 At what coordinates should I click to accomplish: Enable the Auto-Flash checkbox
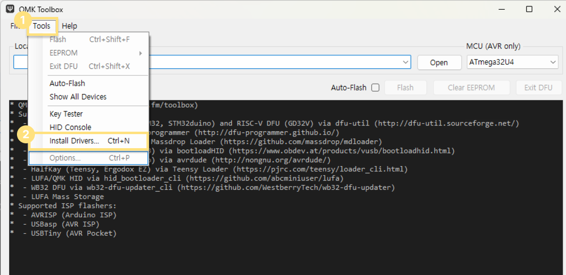[x=375, y=88]
